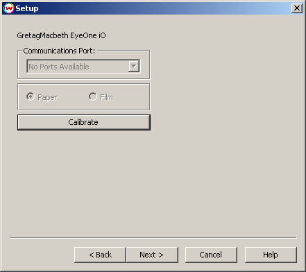Proceed with the Next > button
This screenshot has height=272, width=306.
[152, 255]
